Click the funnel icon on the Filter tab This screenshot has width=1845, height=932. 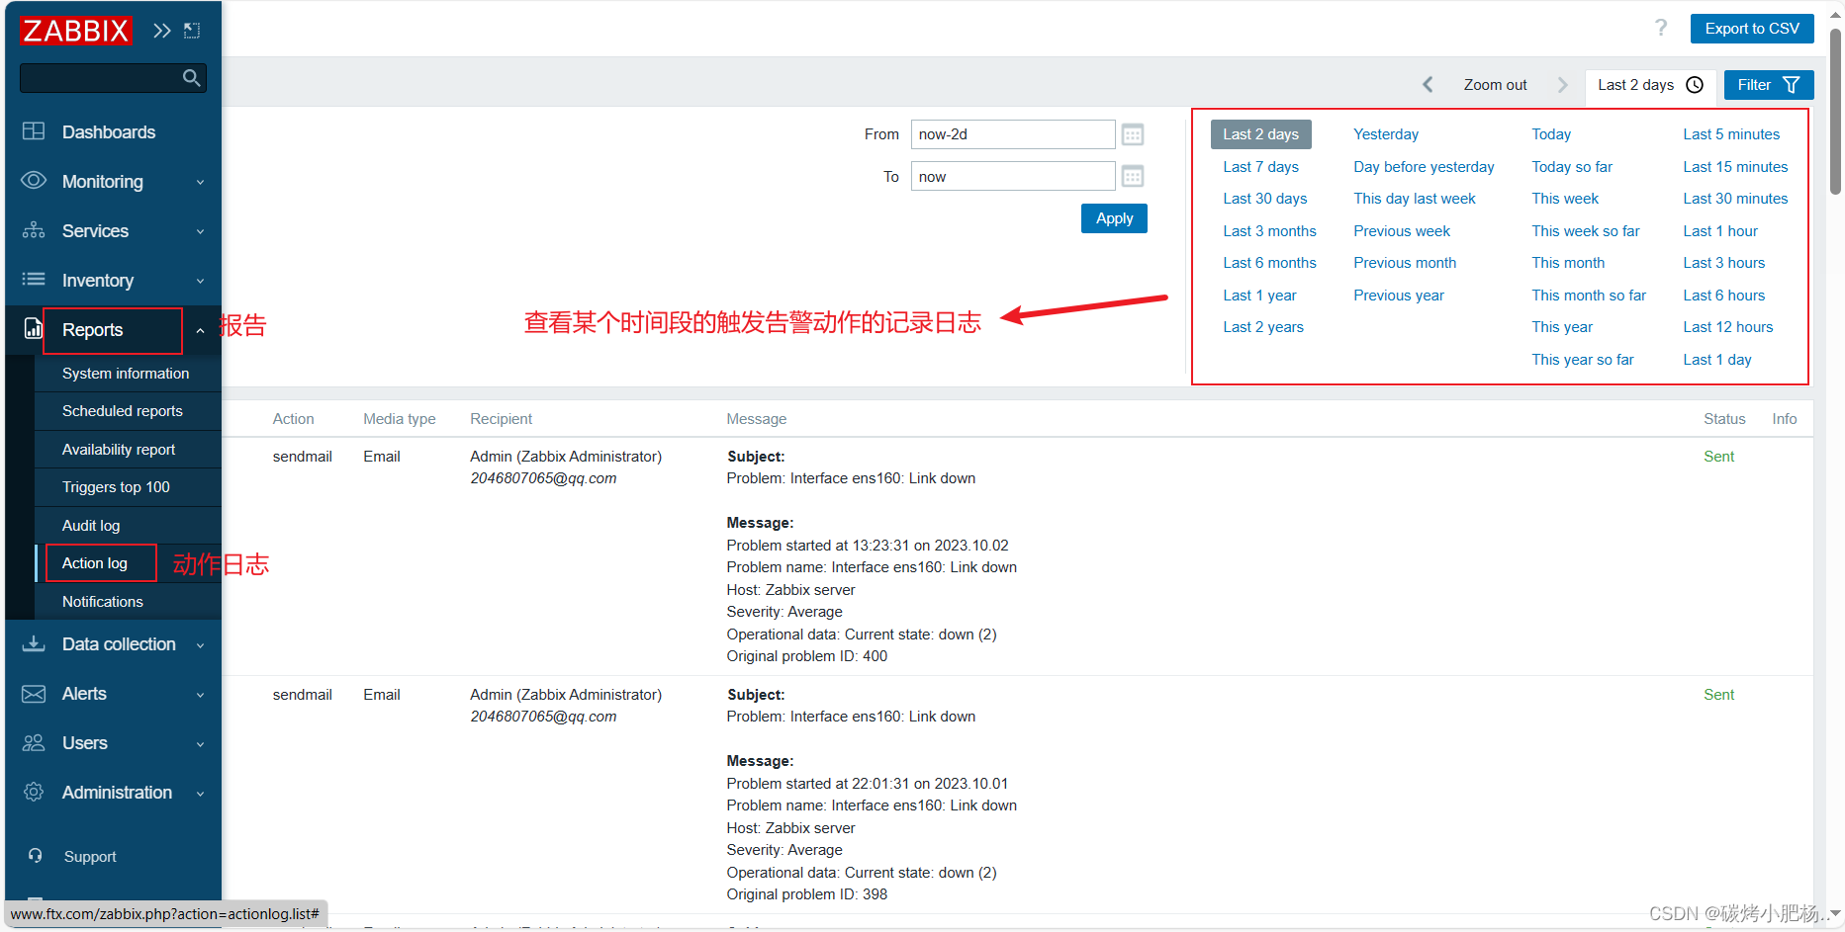(1791, 85)
